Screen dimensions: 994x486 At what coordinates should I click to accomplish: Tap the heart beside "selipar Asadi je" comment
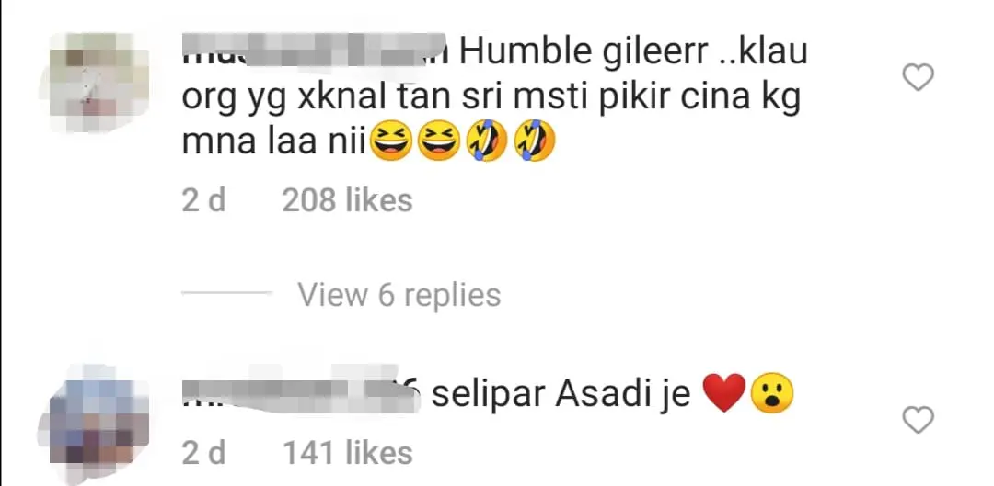[918, 420]
